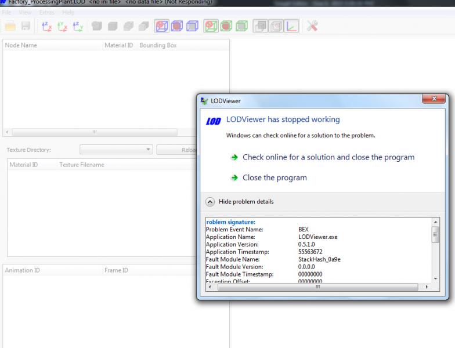Click the Frame ID column header
This screenshot has height=348, width=455.
pyautogui.click(x=116, y=270)
